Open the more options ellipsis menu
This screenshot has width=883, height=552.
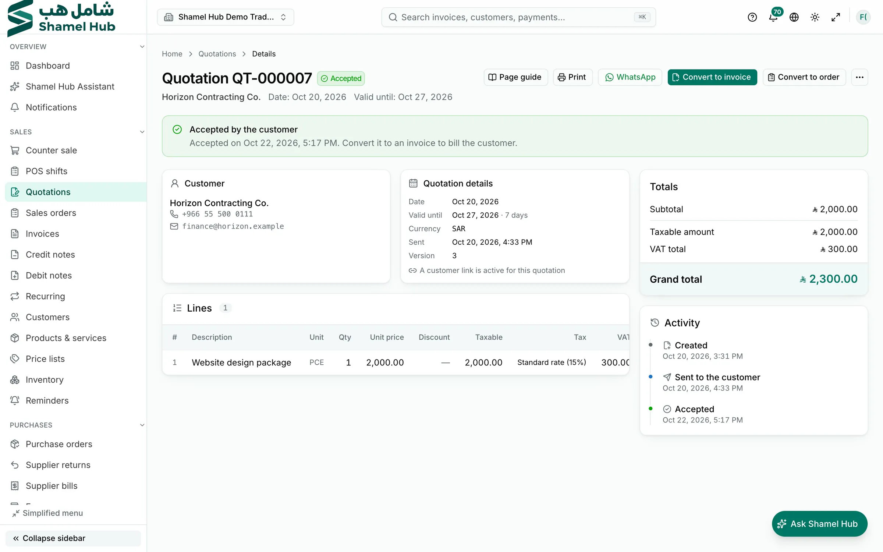coord(859,77)
